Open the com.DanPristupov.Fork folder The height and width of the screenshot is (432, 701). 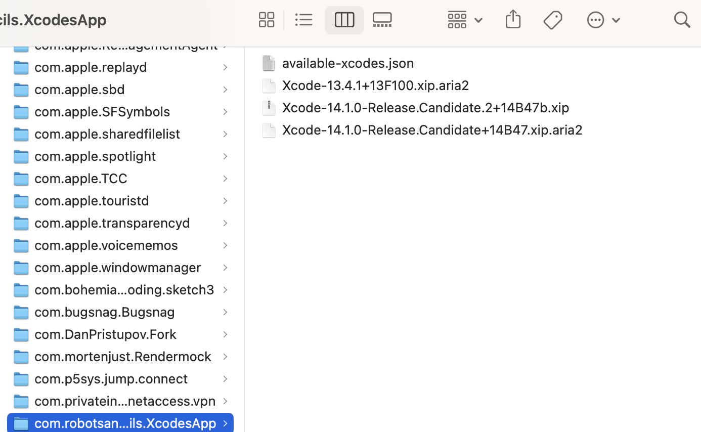coord(105,334)
